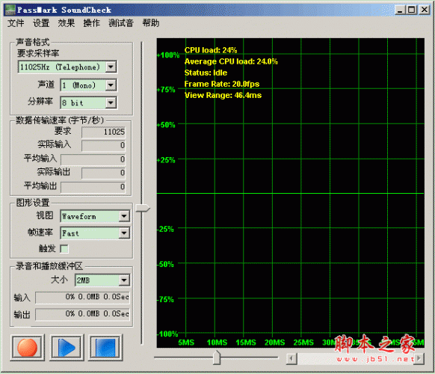This screenshot has height=374, width=435.
Task: Click the 平均输入 value field
Action: 93,159
